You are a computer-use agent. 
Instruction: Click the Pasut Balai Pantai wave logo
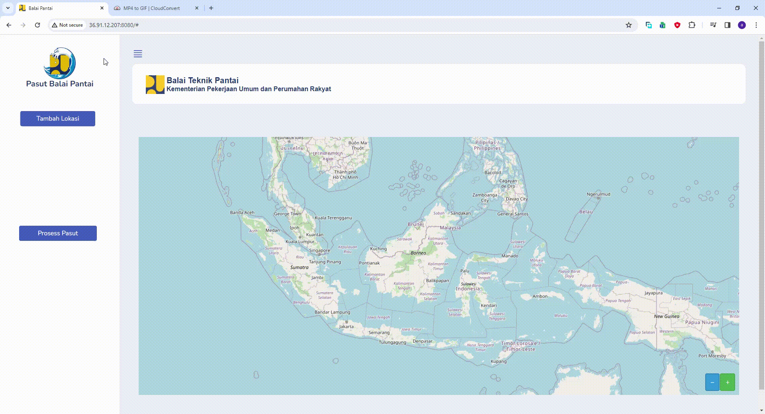pos(60,63)
